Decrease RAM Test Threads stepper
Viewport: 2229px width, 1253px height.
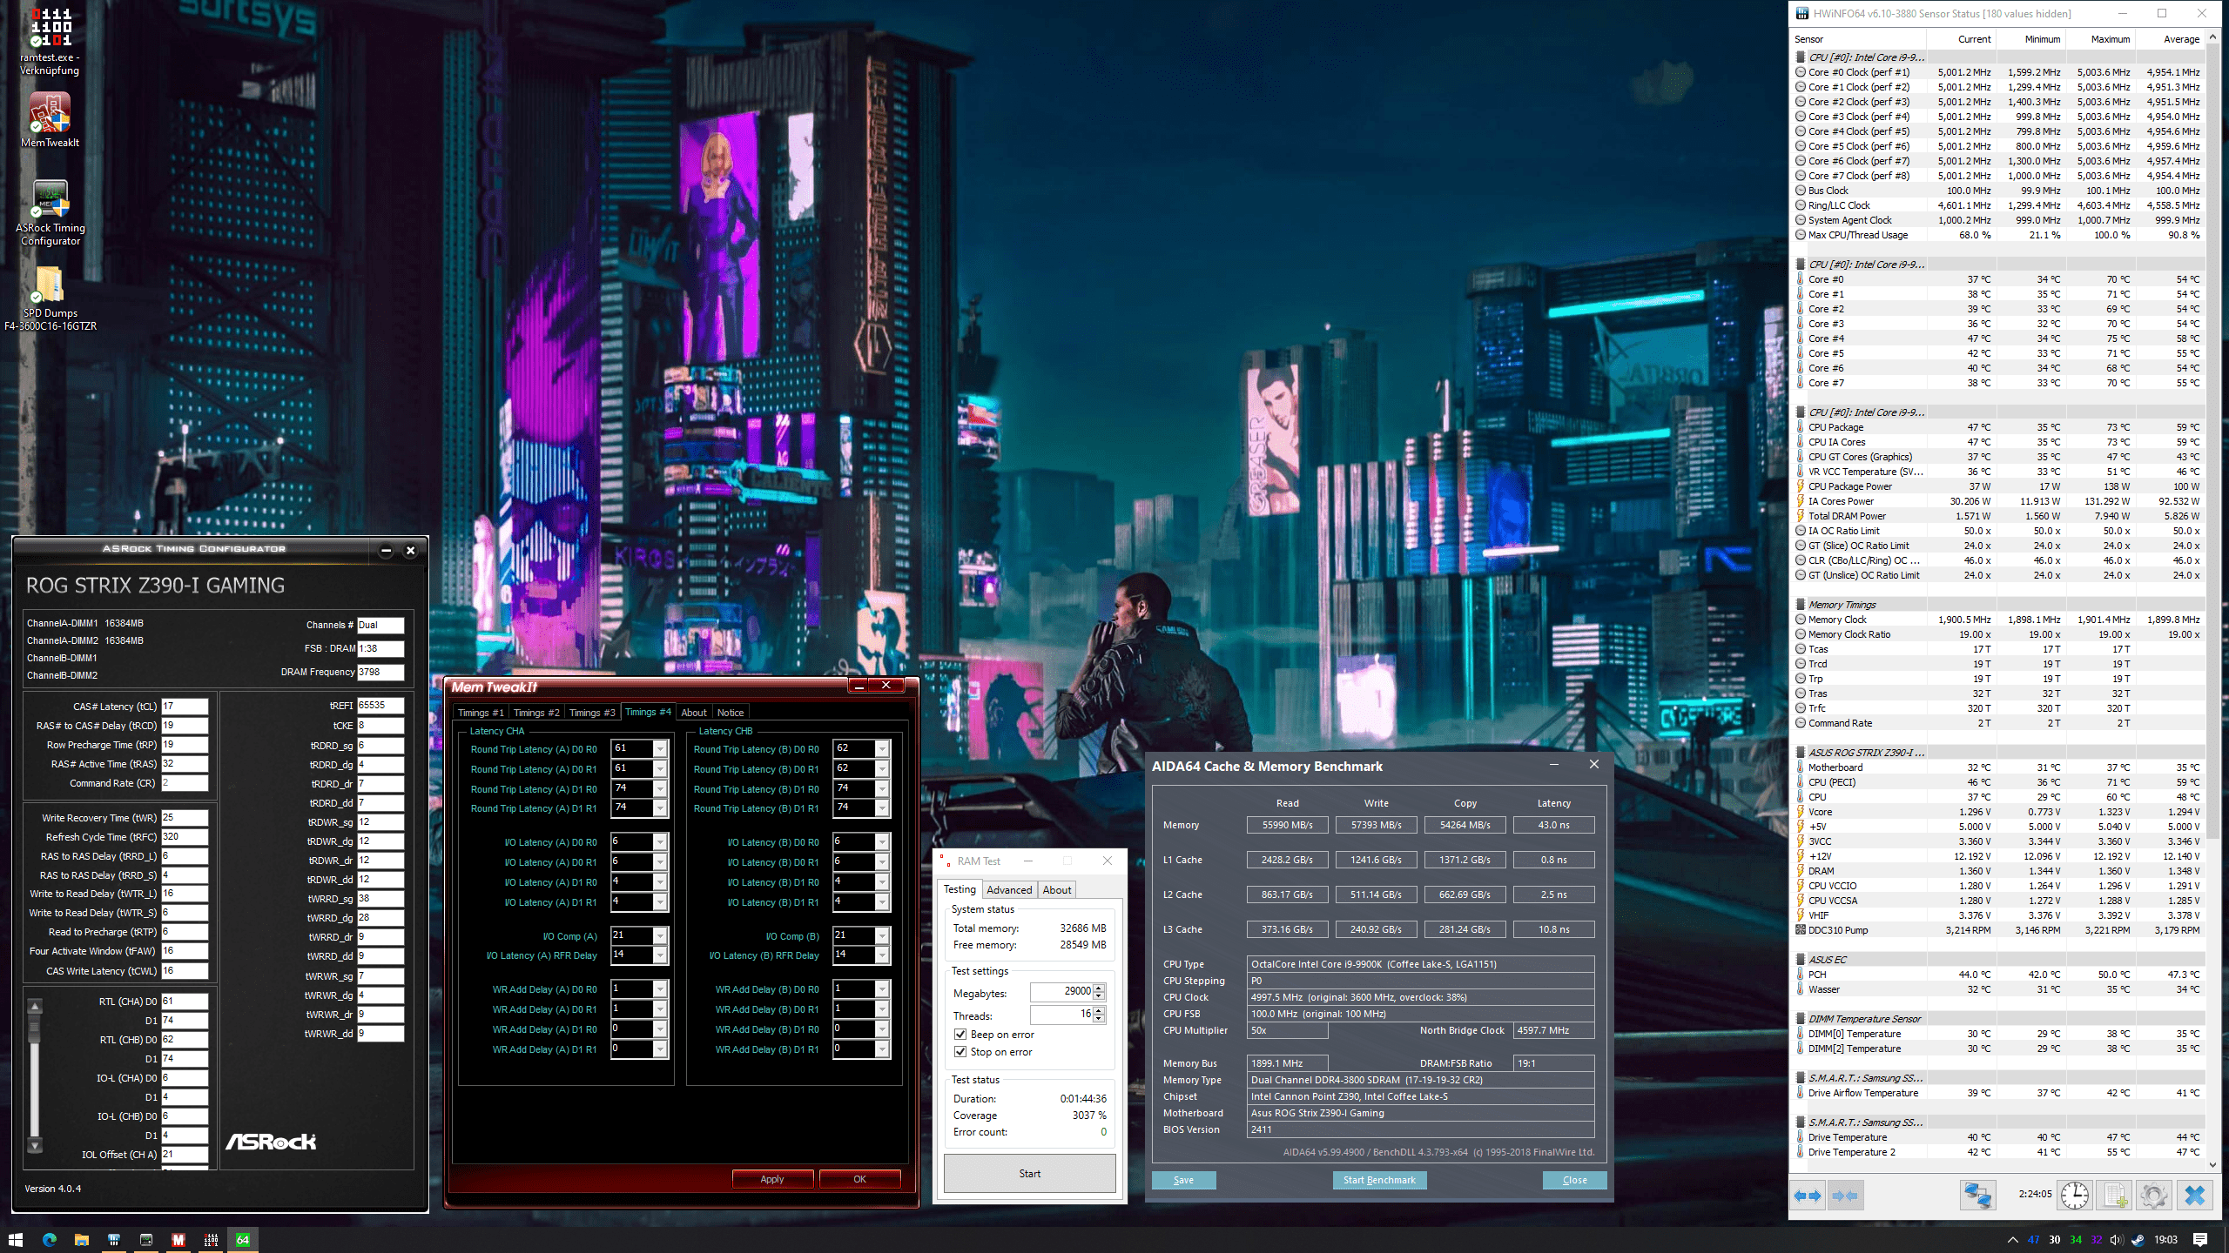coord(1099,1019)
